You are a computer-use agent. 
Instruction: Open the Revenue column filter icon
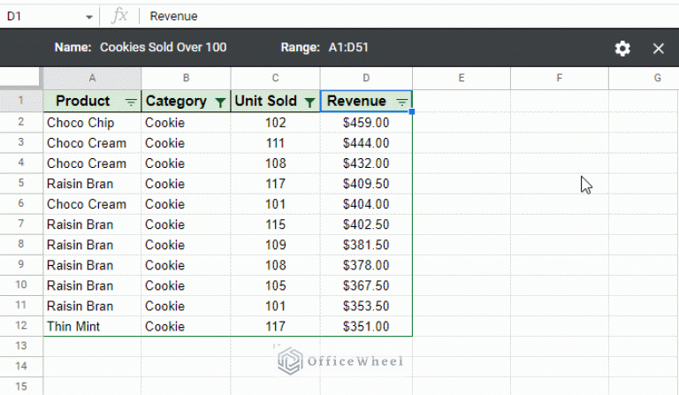tap(402, 103)
